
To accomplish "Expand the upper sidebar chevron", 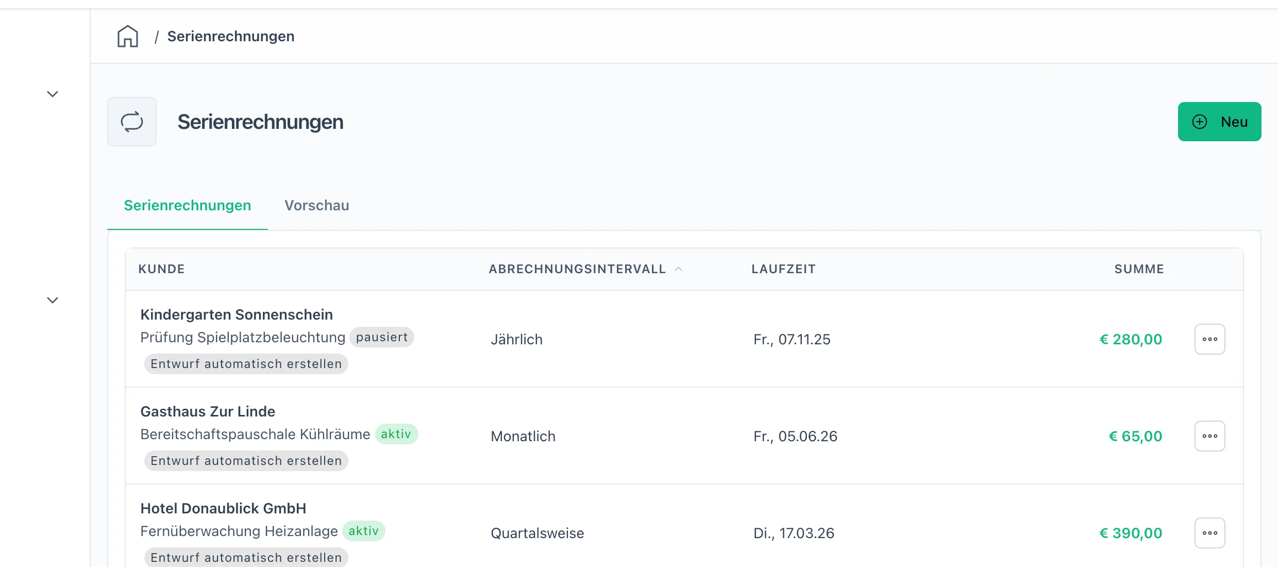I will [53, 94].
